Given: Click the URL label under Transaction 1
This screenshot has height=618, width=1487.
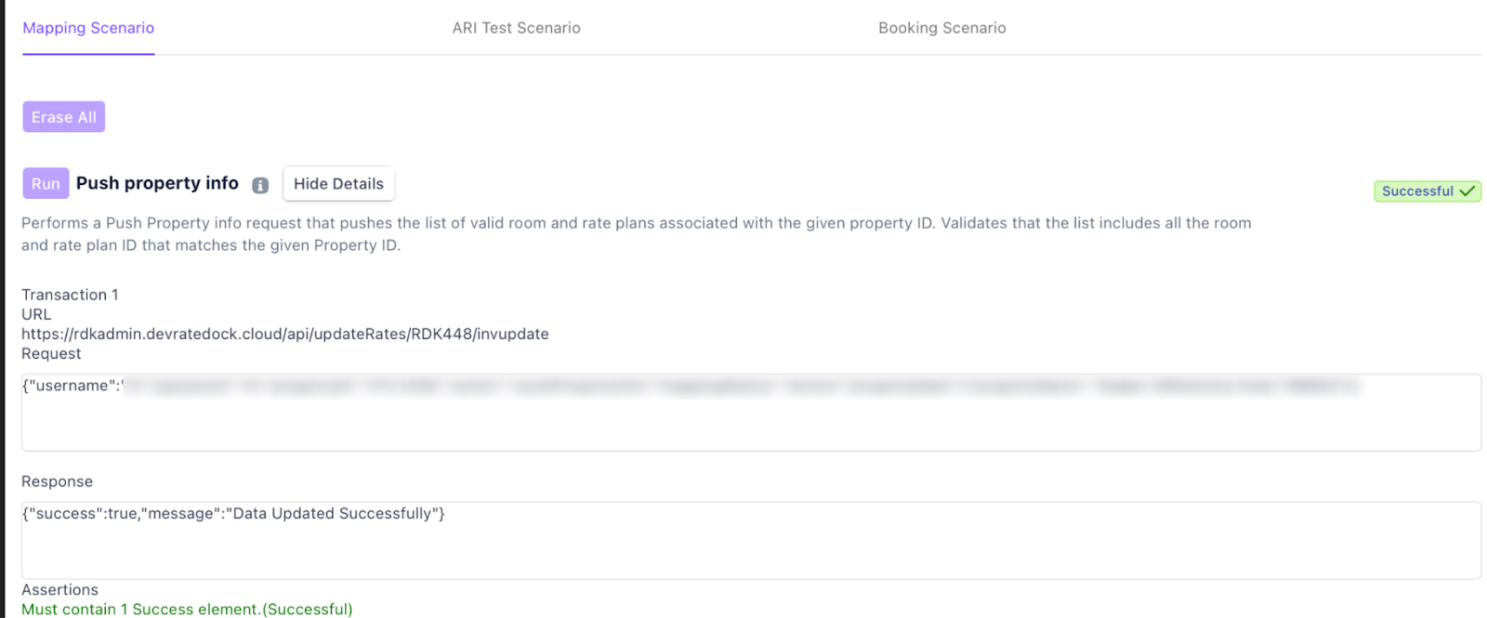Looking at the screenshot, I should 36,314.
